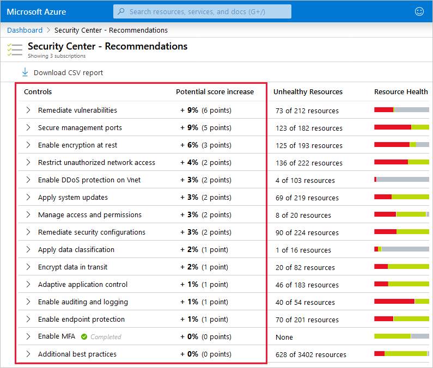The height and width of the screenshot is (368, 433).
Task: Click the Controls column header
Action: pos(38,91)
